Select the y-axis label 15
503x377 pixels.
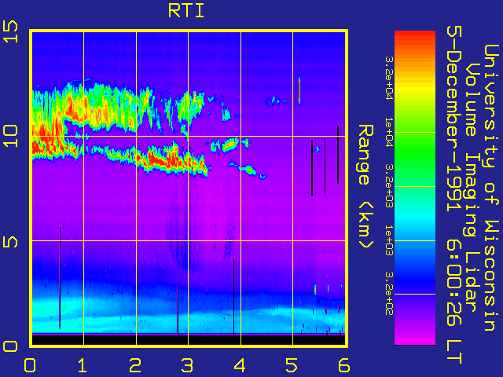(10, 31)
